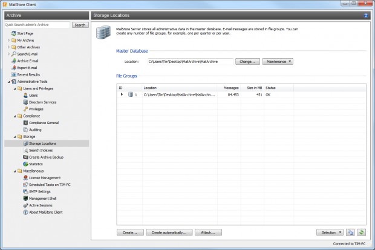Click the SMTP Settings icon
The height and width of the screenshot is (250, 375).
point(25,191)
